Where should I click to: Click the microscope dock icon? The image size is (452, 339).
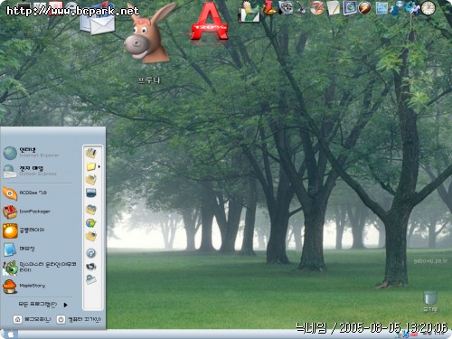point(301,8)
